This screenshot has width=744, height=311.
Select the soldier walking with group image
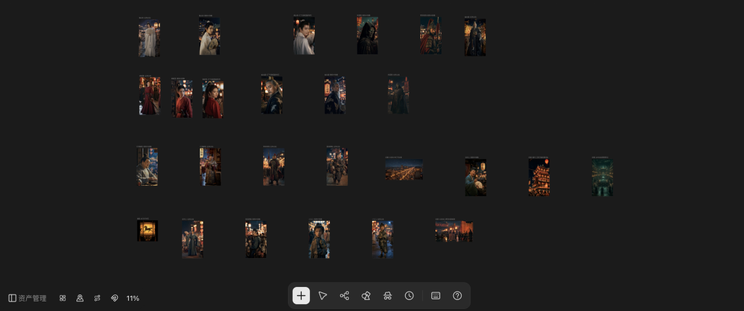click(x=337, y=167)
